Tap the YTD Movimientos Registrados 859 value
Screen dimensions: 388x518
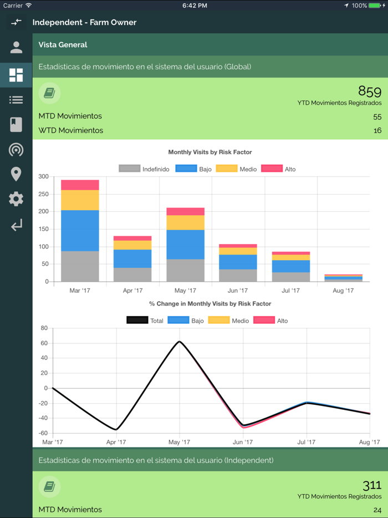click(369, 92)
